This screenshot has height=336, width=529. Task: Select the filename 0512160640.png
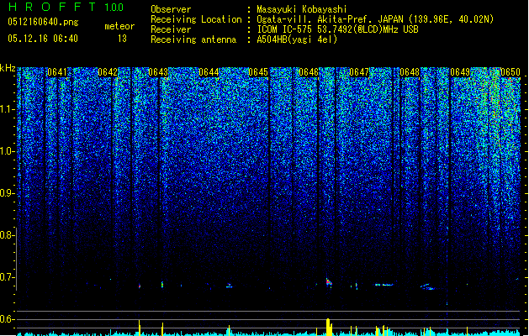[x=43, y=22]
